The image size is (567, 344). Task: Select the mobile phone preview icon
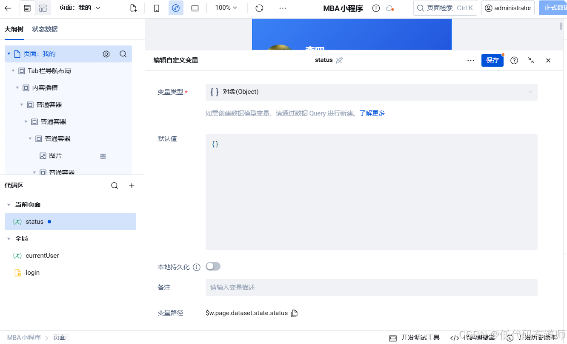pos(157,8)
